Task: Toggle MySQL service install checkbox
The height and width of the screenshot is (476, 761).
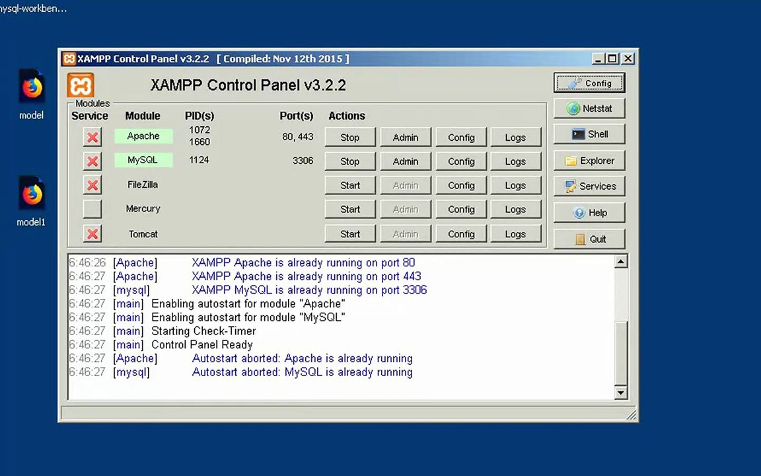Action: 92,161
